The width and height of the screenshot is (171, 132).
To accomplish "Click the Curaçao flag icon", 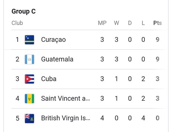I will click(x=29, y=40).
